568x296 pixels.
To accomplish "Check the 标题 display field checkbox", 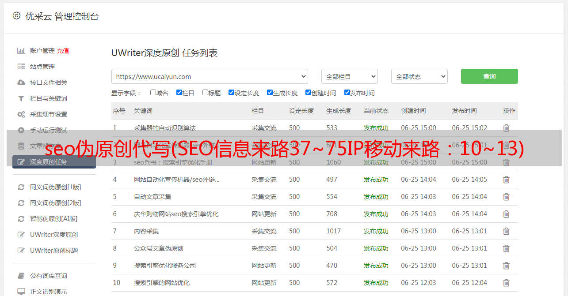I will coord(205,93).
